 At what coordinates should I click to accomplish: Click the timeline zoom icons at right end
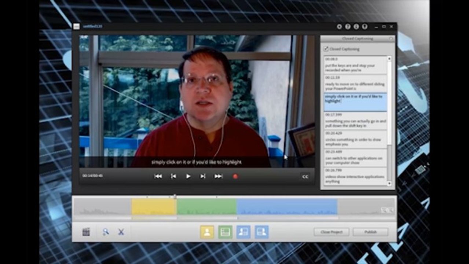click(388, 210)
